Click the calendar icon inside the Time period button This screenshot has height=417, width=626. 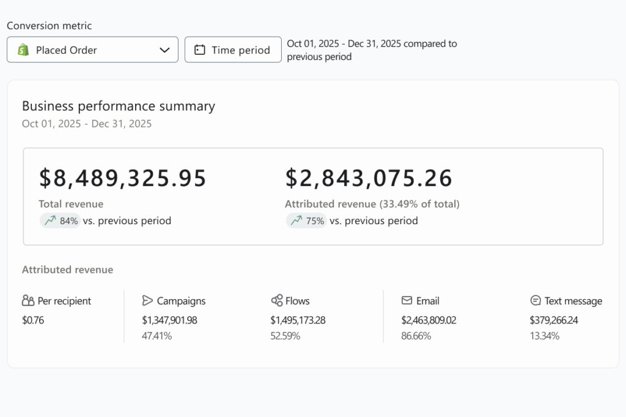pyautogui.click(x=199, y=49)
